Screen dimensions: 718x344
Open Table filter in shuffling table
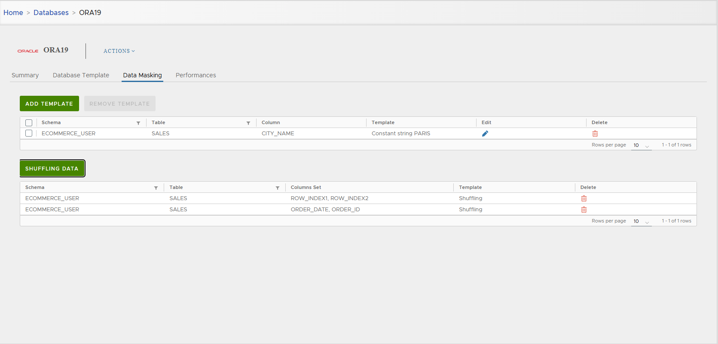click(278, 188)
